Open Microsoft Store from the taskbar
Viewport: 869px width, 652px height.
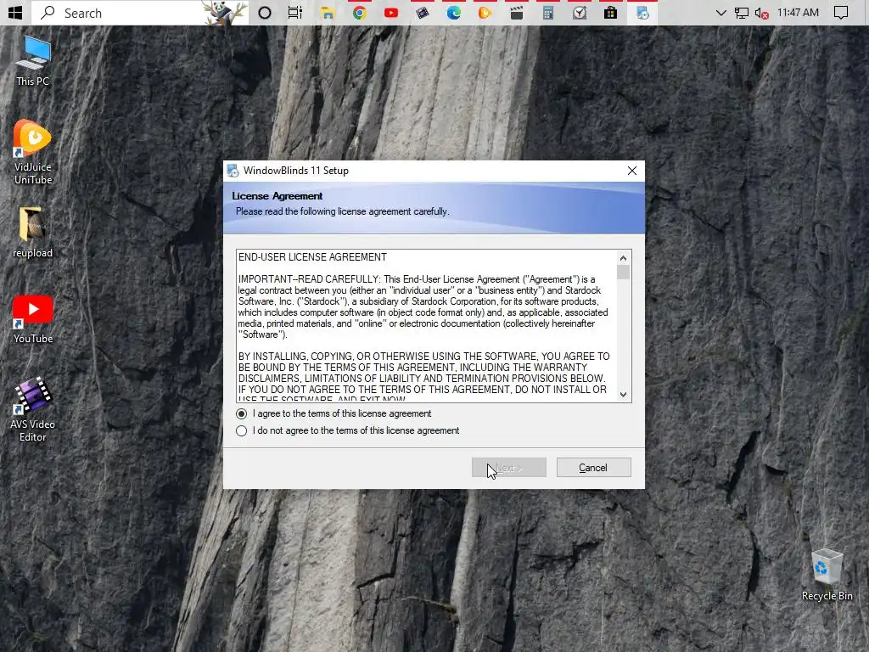tap(611, 12)
